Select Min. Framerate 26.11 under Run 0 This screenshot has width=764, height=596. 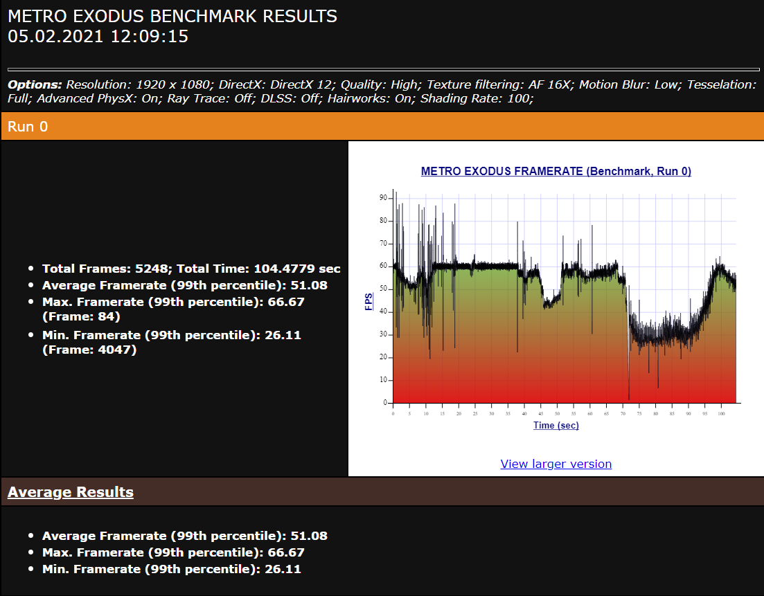[172, 335]
